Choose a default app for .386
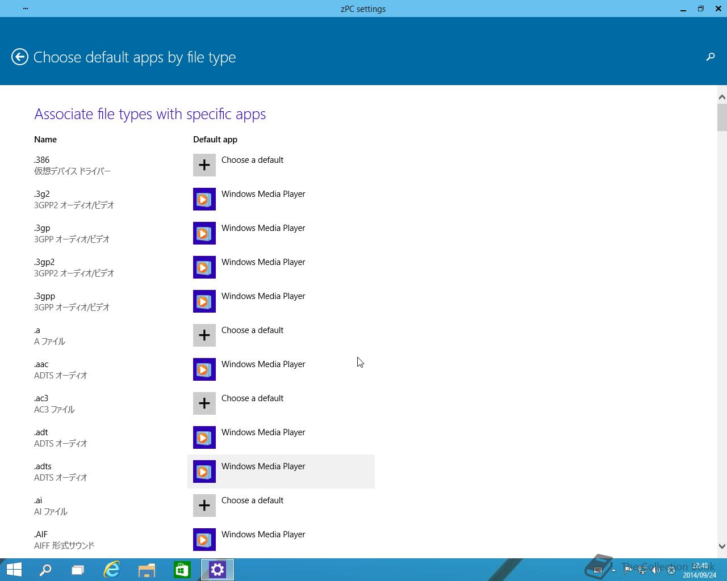This screenshot has width=727, height=581. coord(252,160)
